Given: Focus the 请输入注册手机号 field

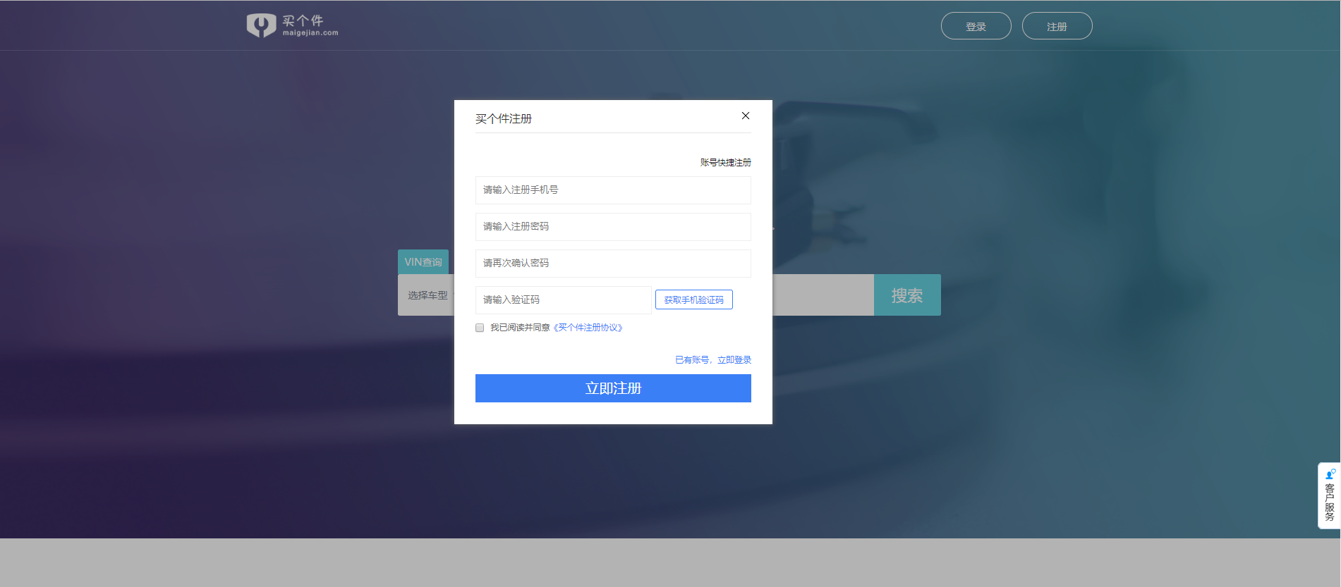Looking at the screenshot, I should (612, 190).
